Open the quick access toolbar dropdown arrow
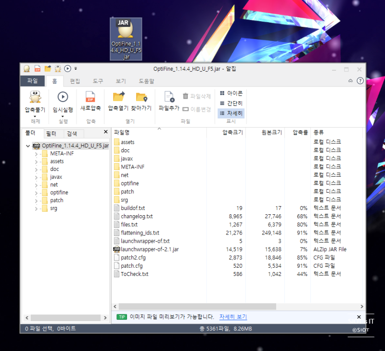This screenshot has width=385, height=351. click(77, 68)
